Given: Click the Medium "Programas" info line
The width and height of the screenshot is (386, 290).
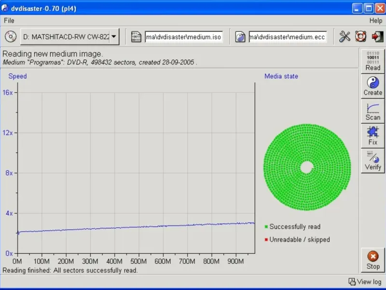Looking at the screenshot, I should (x=100, y=62).
